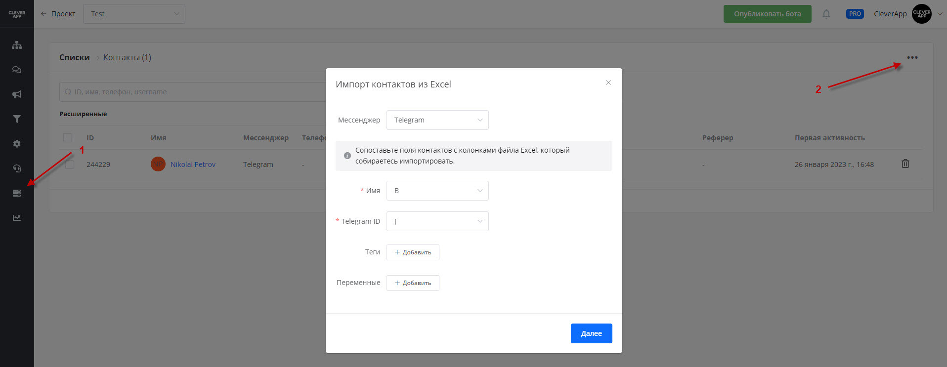Click Добавить next to Переменные

[x=413, y=283]
